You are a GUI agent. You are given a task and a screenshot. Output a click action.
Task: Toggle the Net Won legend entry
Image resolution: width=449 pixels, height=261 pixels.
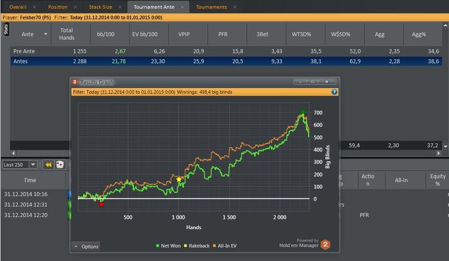pyautogui.click(x=168, y=246)
